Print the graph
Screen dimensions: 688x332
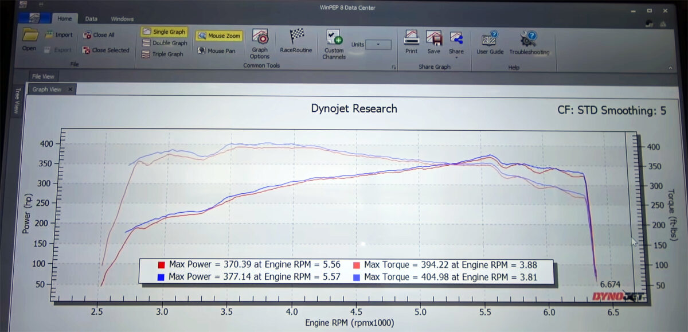coord(411,41)
